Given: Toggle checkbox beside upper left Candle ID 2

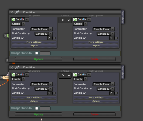Looking at the screenshot, I should [54, 38].
